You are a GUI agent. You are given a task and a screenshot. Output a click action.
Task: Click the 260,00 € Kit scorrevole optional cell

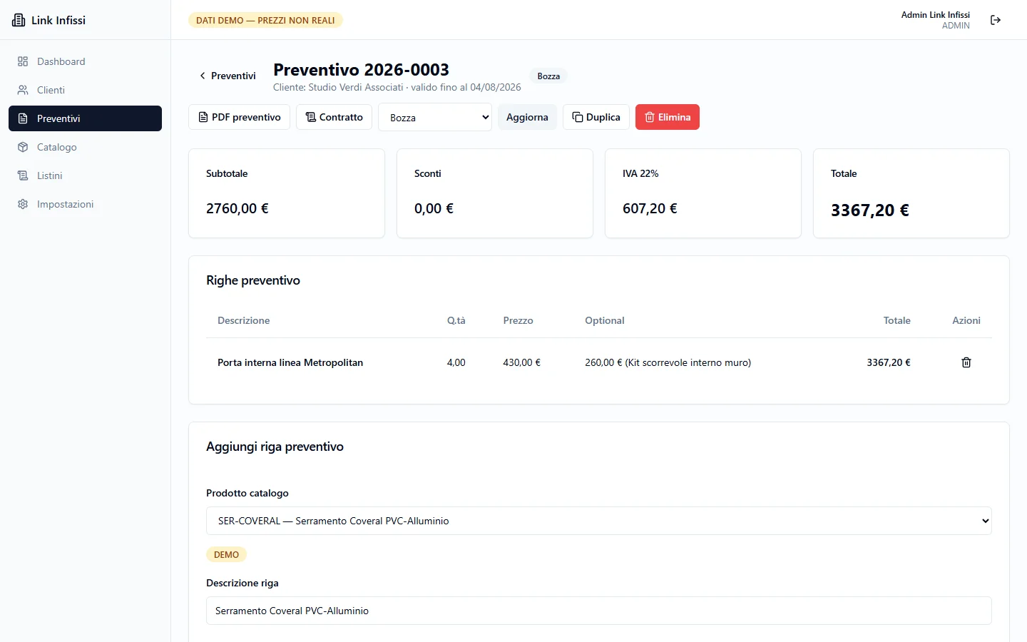coord(668,362)
